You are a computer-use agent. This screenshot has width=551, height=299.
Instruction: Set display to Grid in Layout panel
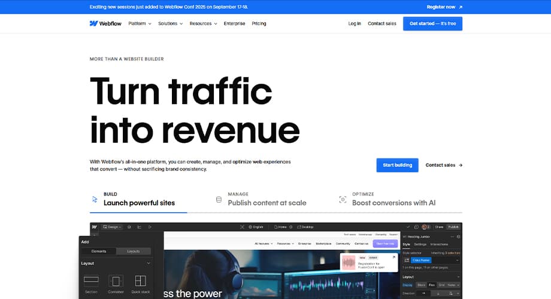(442, 285)
